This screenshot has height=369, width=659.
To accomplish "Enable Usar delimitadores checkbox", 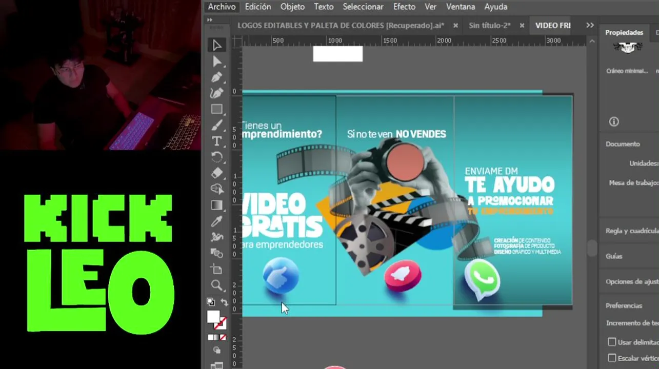I will pos(612,342).
